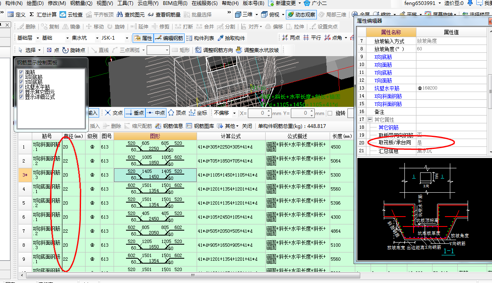Screen dimensions: 492x283
Task: Uncheck 坑壁水平筋 checkbox
Action: coord(21,87)
